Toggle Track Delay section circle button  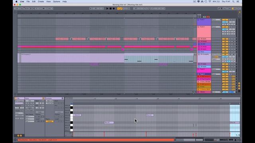(x=239, y=91)
